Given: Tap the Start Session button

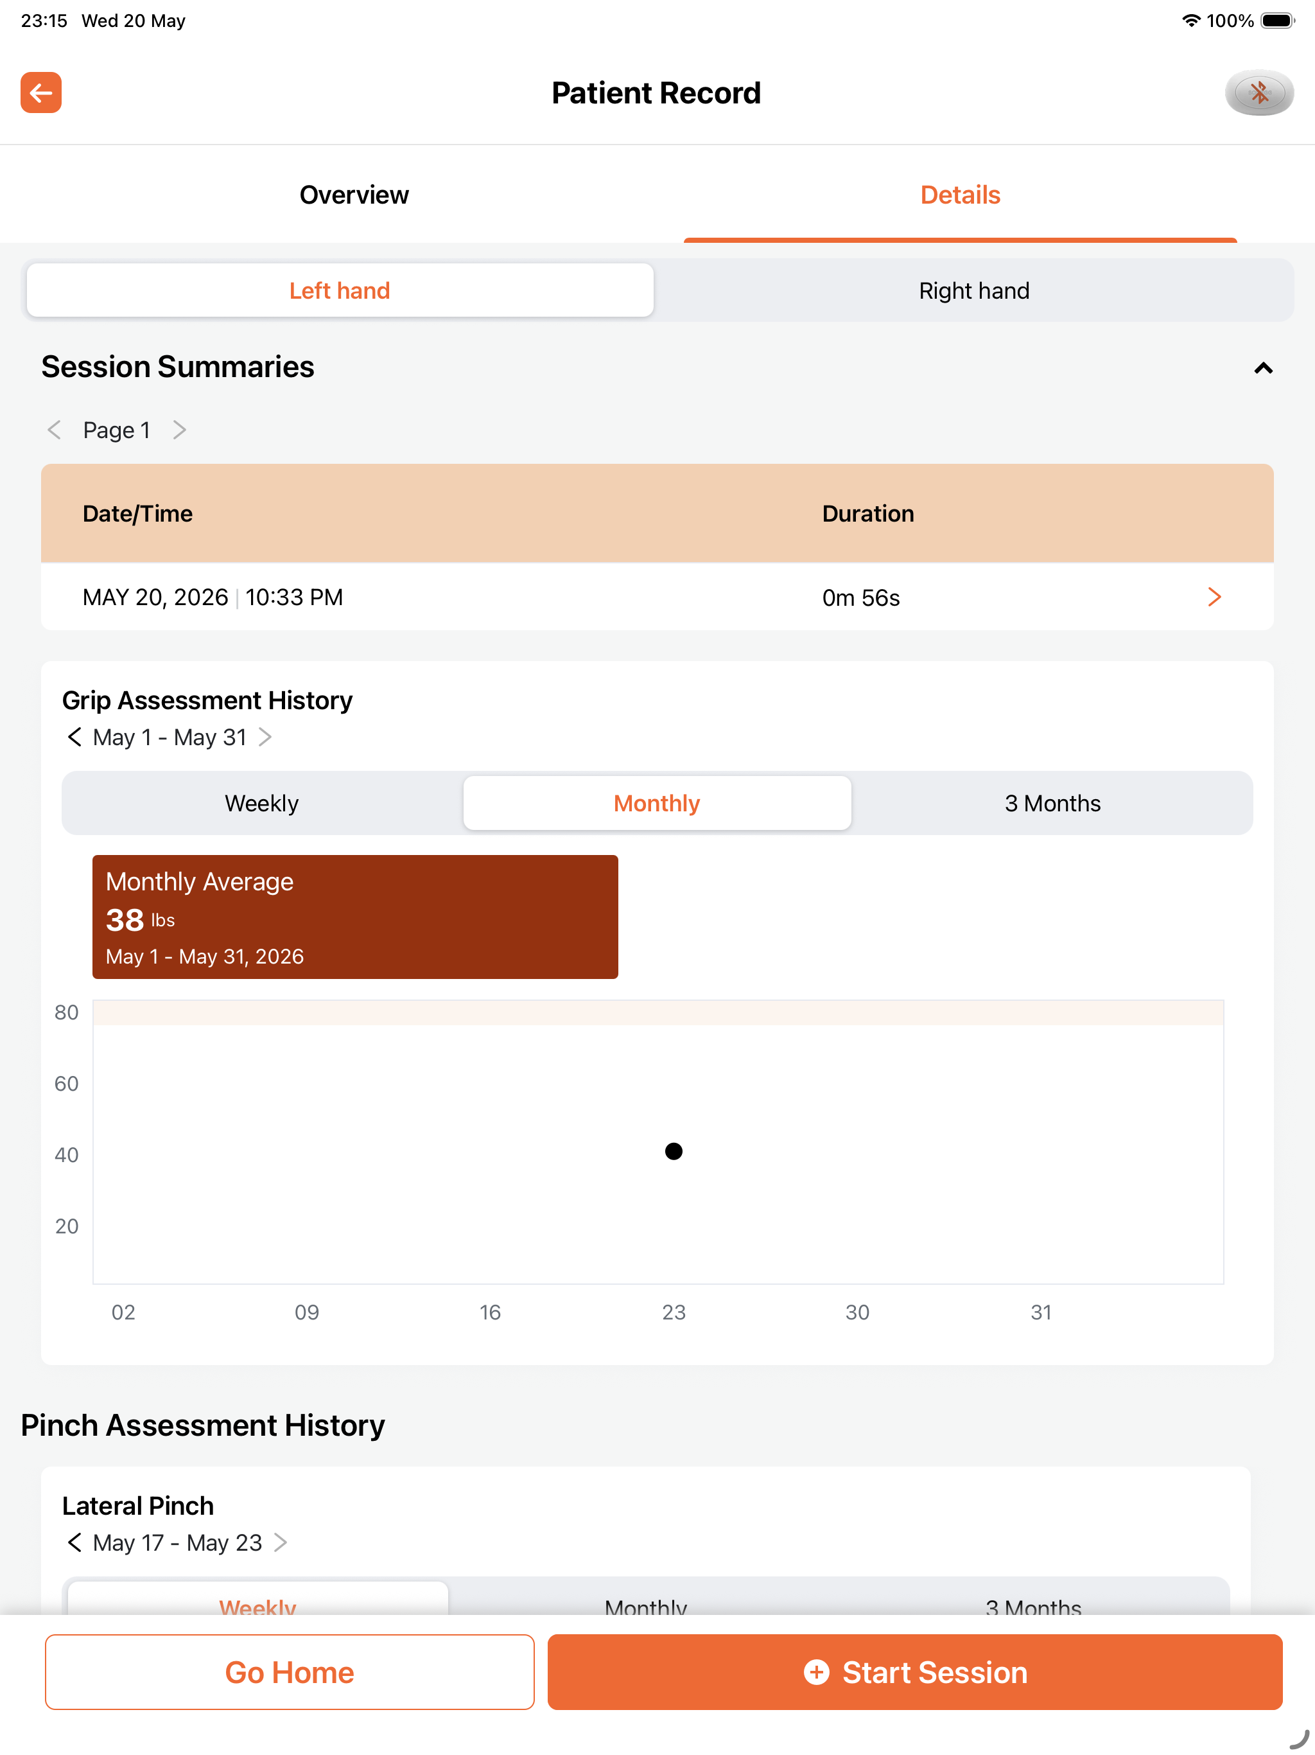Looking at the screenshot, I should [x=914, y=1671].
